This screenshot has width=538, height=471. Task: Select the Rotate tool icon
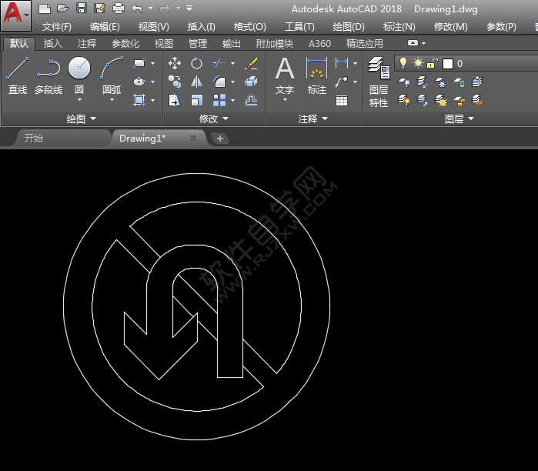pyautogui.click(x=196, y=63)
